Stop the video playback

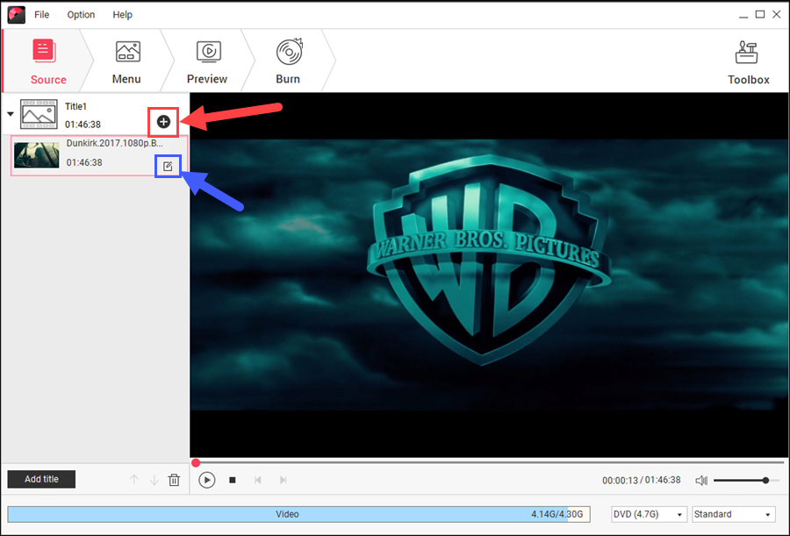(233, 480)
